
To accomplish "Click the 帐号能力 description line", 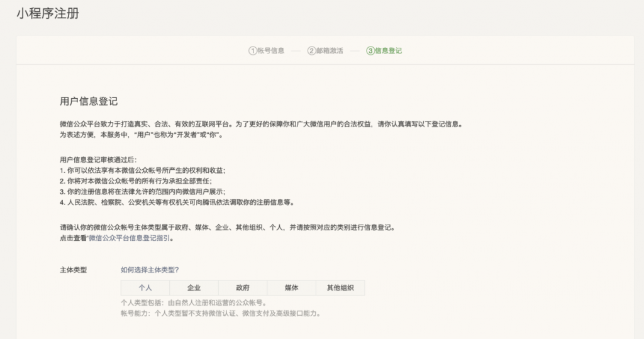I will click(x=220, y=313).
